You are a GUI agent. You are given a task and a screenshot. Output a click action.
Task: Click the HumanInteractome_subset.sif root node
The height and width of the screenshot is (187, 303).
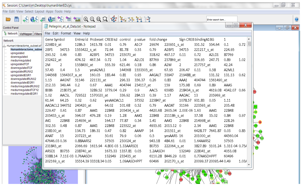tap(24, 45)
